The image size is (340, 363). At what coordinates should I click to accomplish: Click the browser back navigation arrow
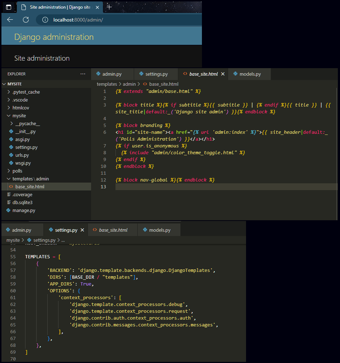pos(10,20)
